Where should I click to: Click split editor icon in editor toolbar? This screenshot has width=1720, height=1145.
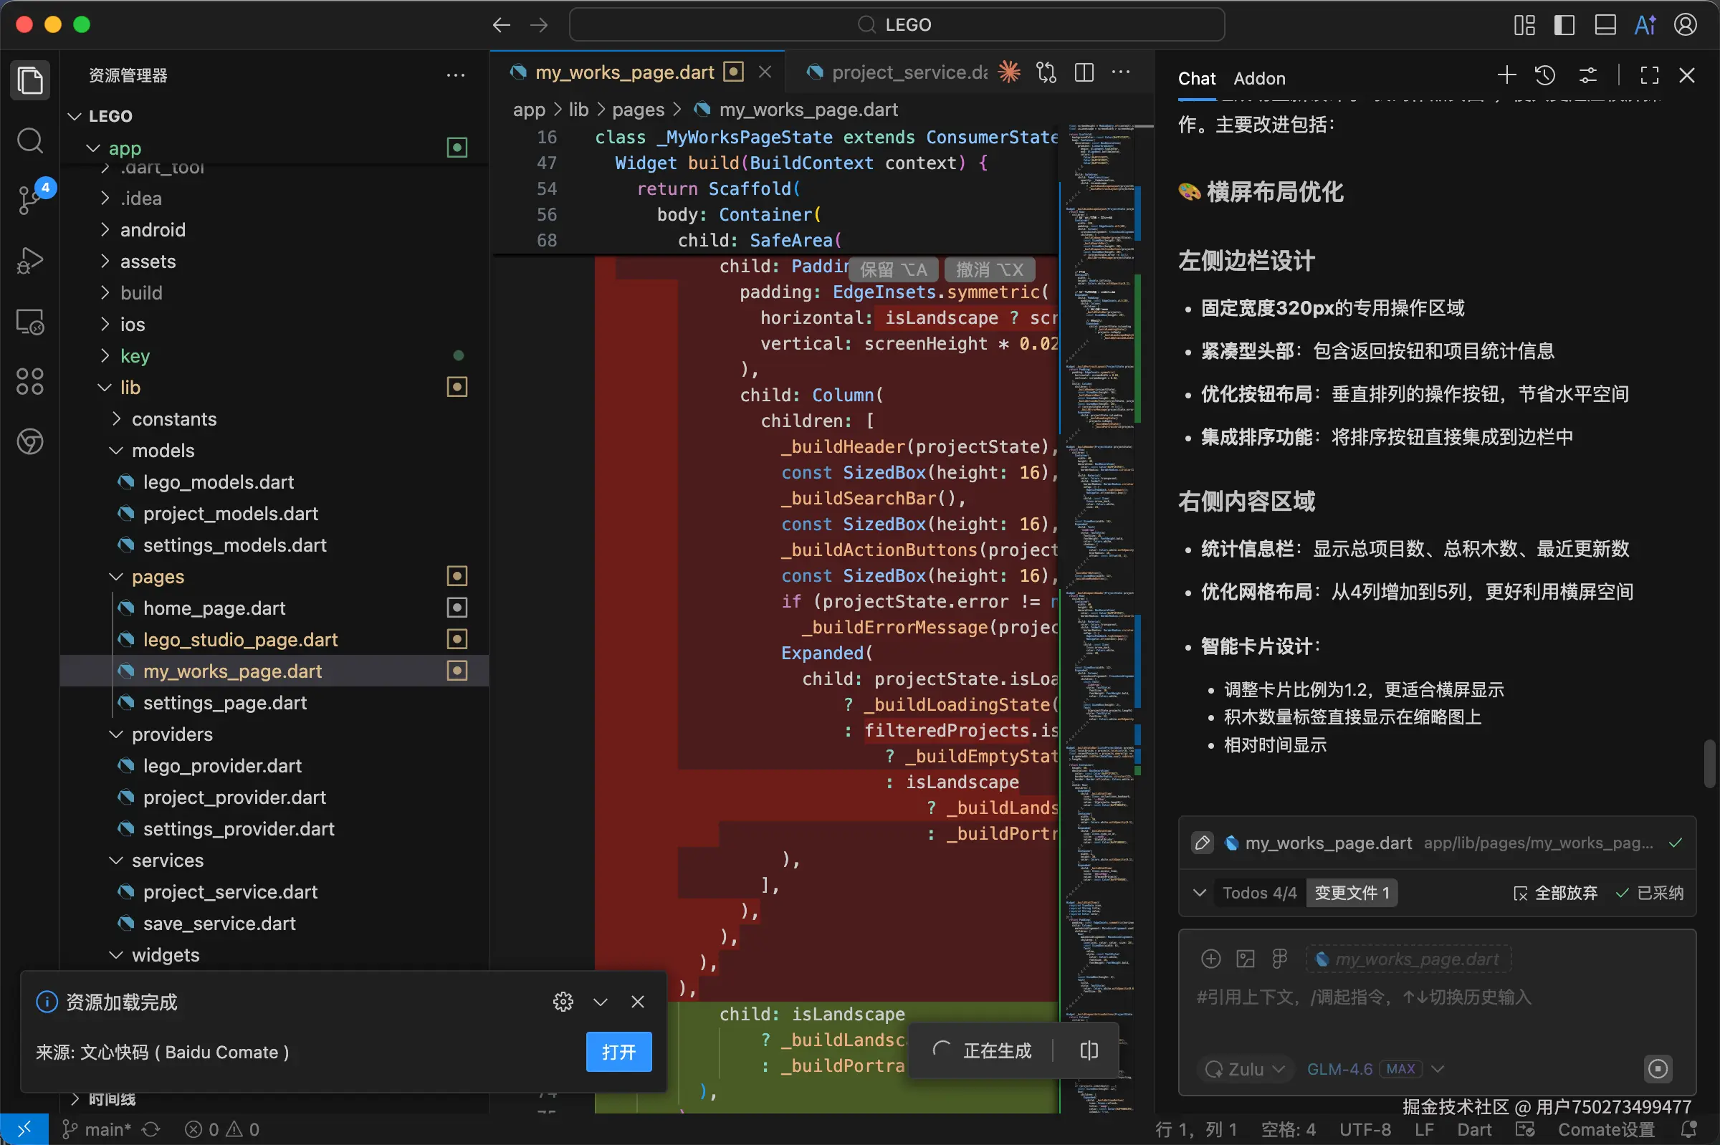click(1084, 72)
